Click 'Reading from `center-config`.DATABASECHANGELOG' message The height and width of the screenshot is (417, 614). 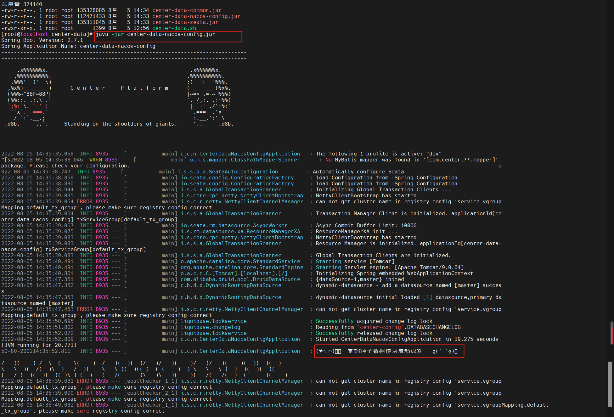[388, 327]
